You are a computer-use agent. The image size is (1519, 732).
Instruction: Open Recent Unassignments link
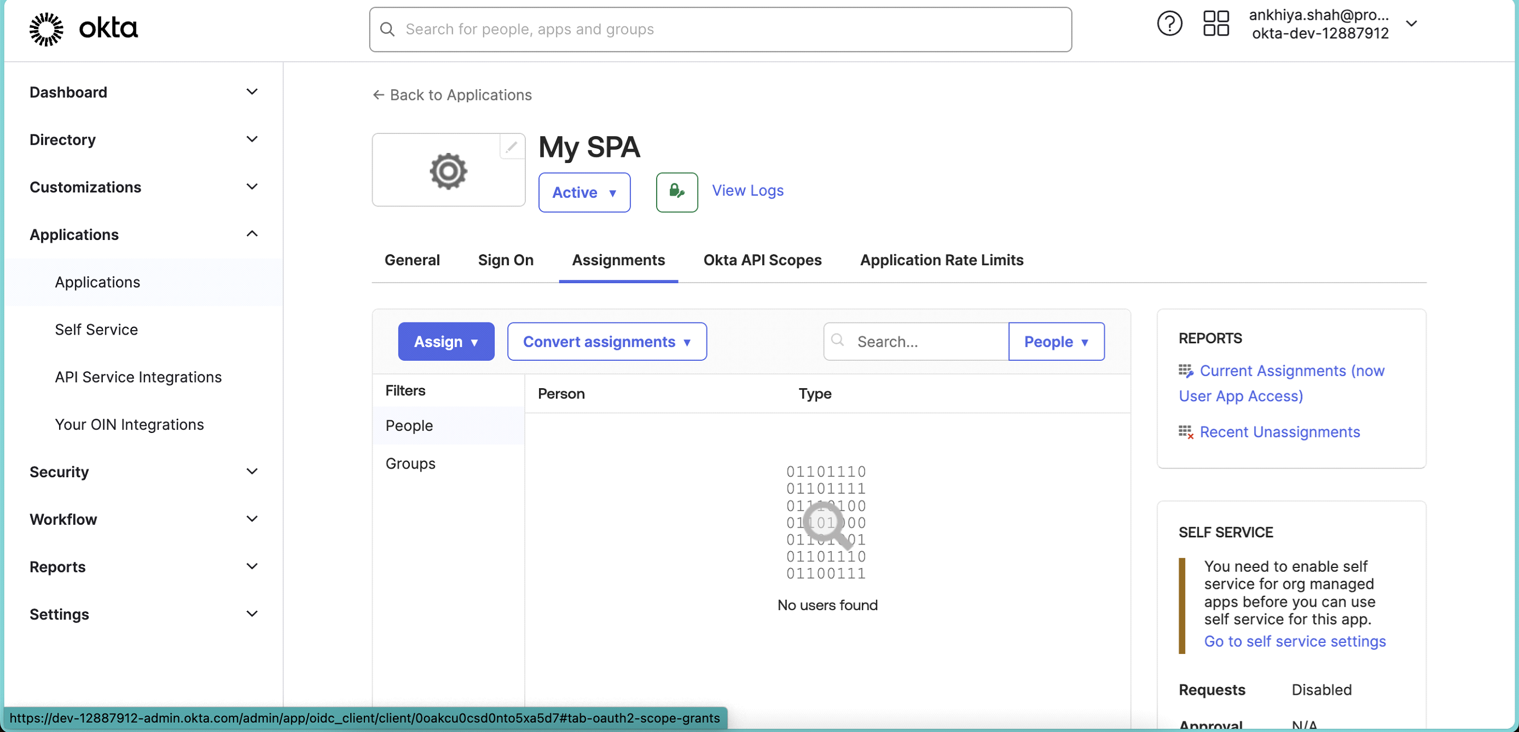point(1279,432)
